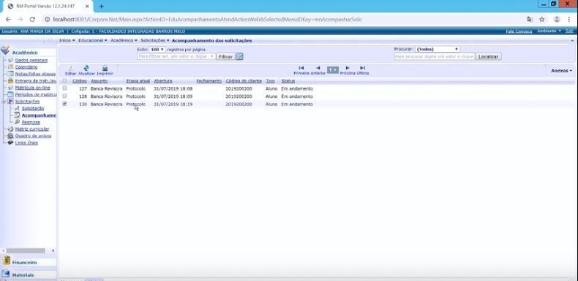578x281 pixels.
Task: Open the Solicitações breadcrumb menu
Action: tap(155, 40)
